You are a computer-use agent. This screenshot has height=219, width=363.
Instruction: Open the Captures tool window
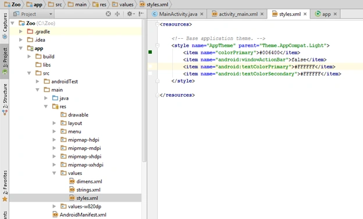tap(5, 26)
